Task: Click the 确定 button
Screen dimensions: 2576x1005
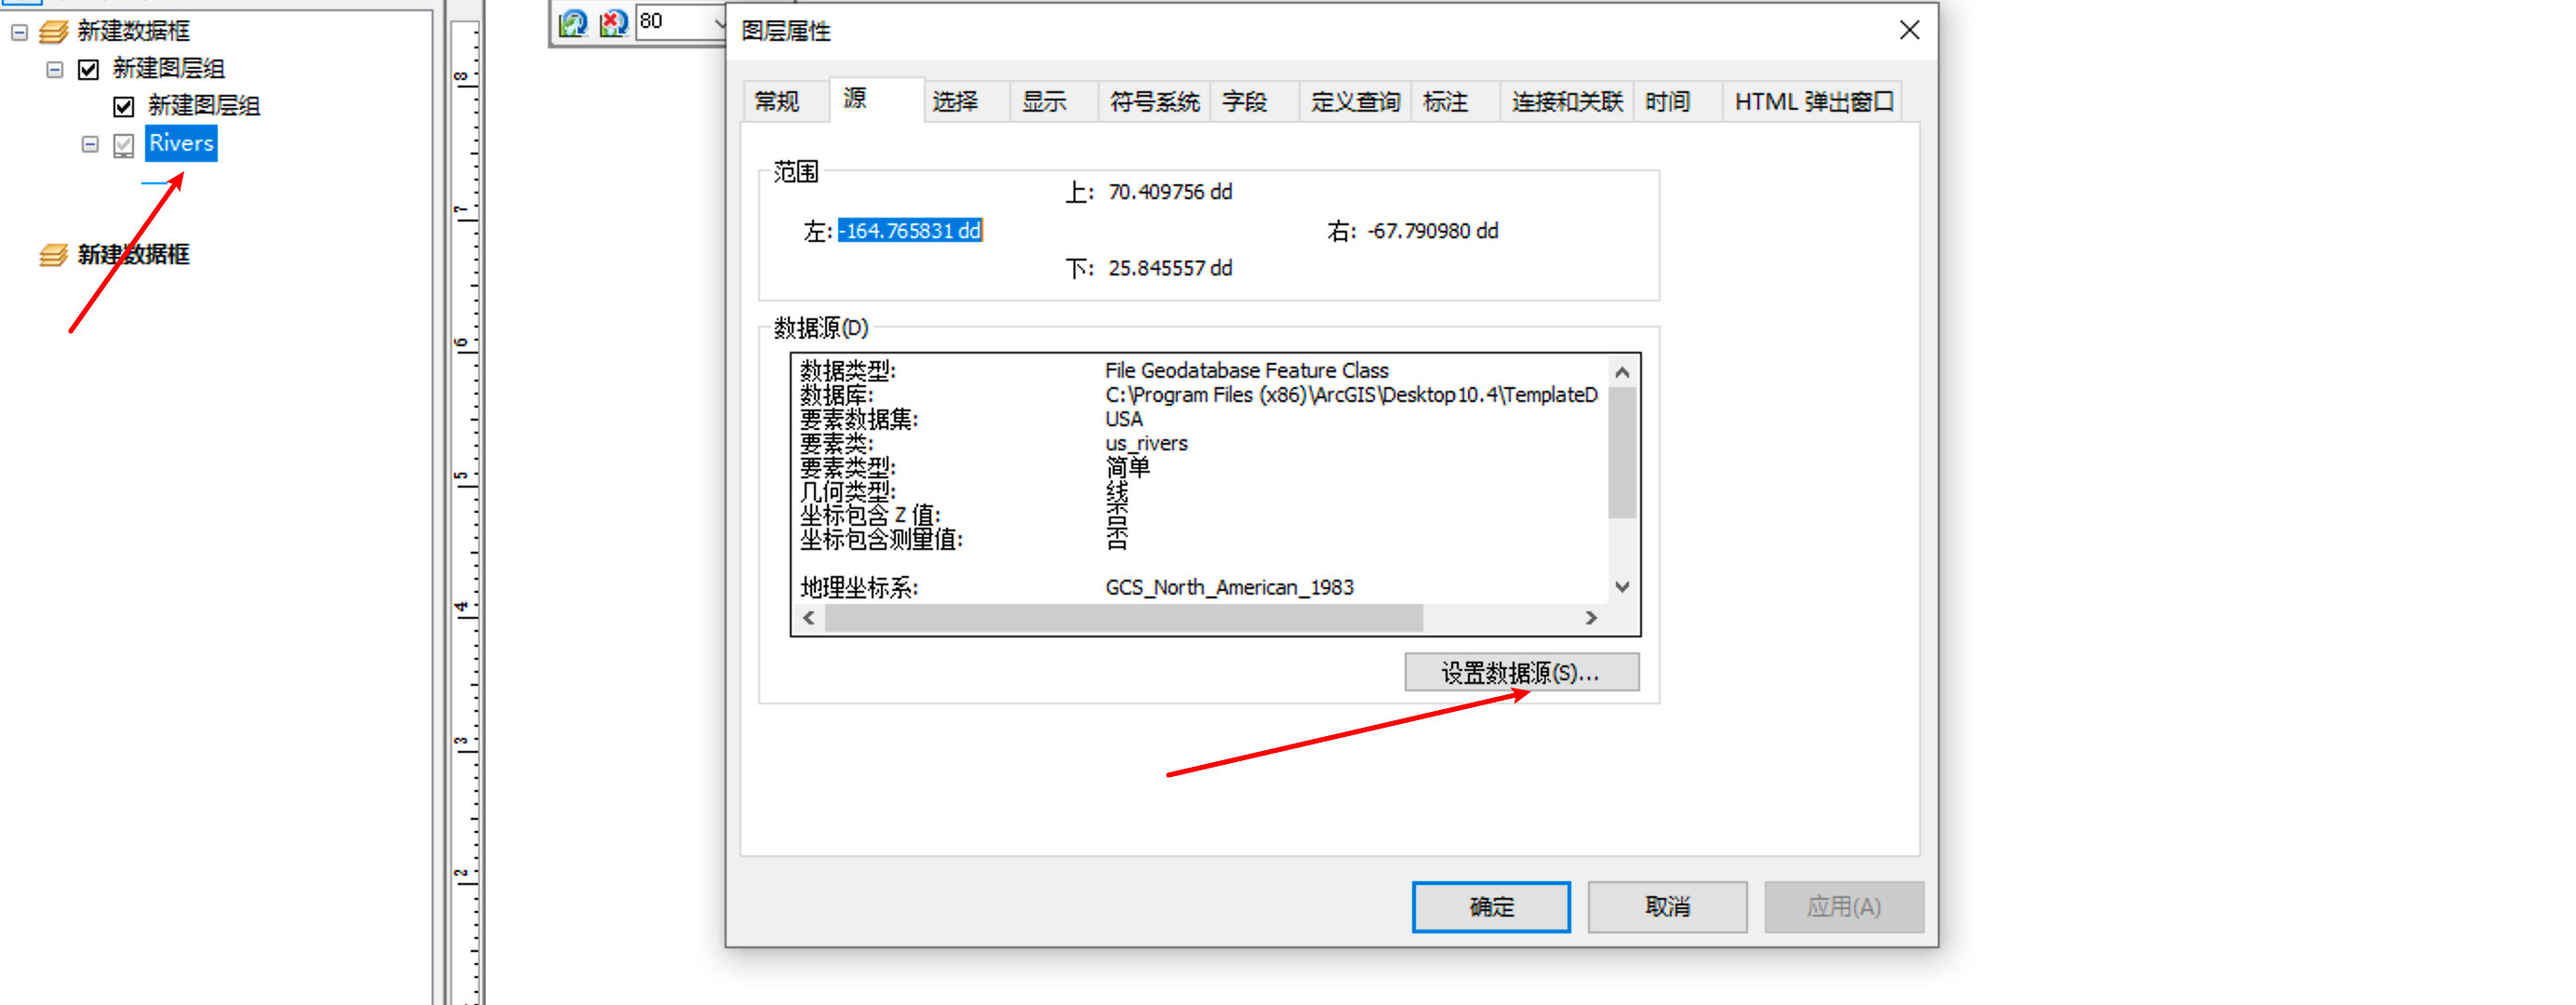Action: (x=1490, y=906)
